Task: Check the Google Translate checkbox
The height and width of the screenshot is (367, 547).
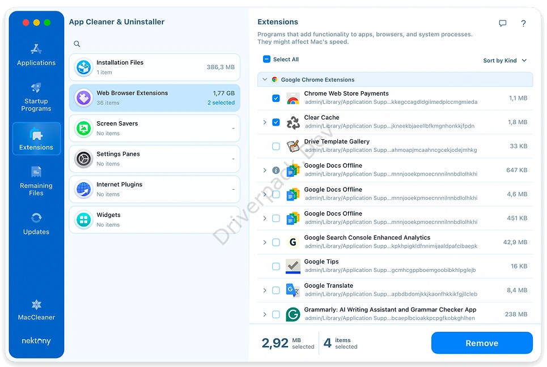Action: 276,291
